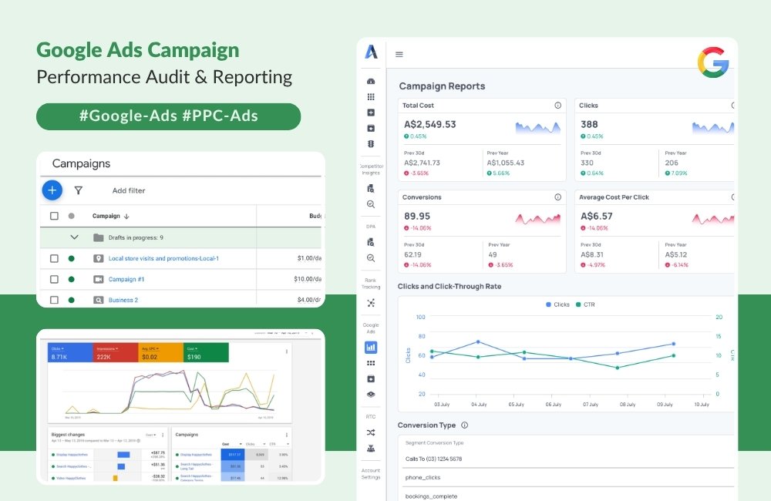Image resolution: width=771 pixels, height=501 pixels.
Task: Select the blue Clicks 8.71K metric tile
Action: pos(70,352)
